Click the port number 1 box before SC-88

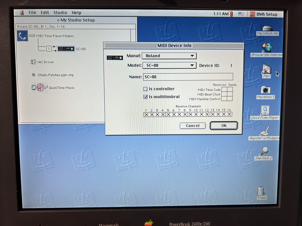(x=49, y=49)
